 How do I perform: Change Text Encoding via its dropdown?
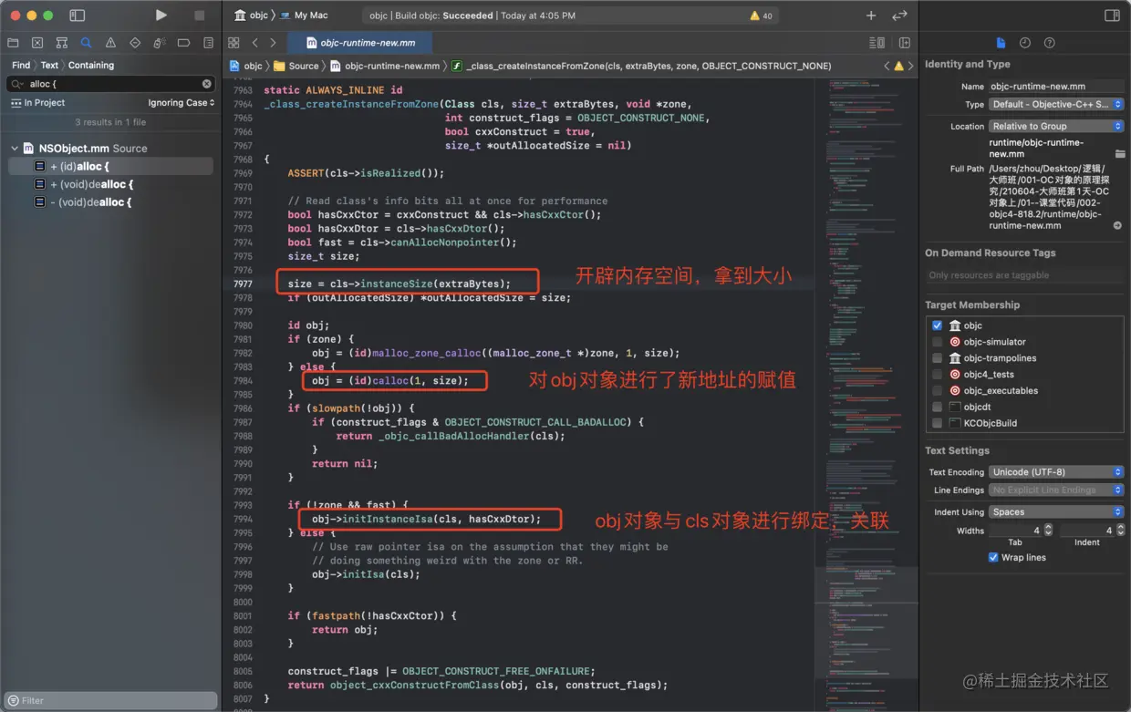click(x=1118, y=471)
